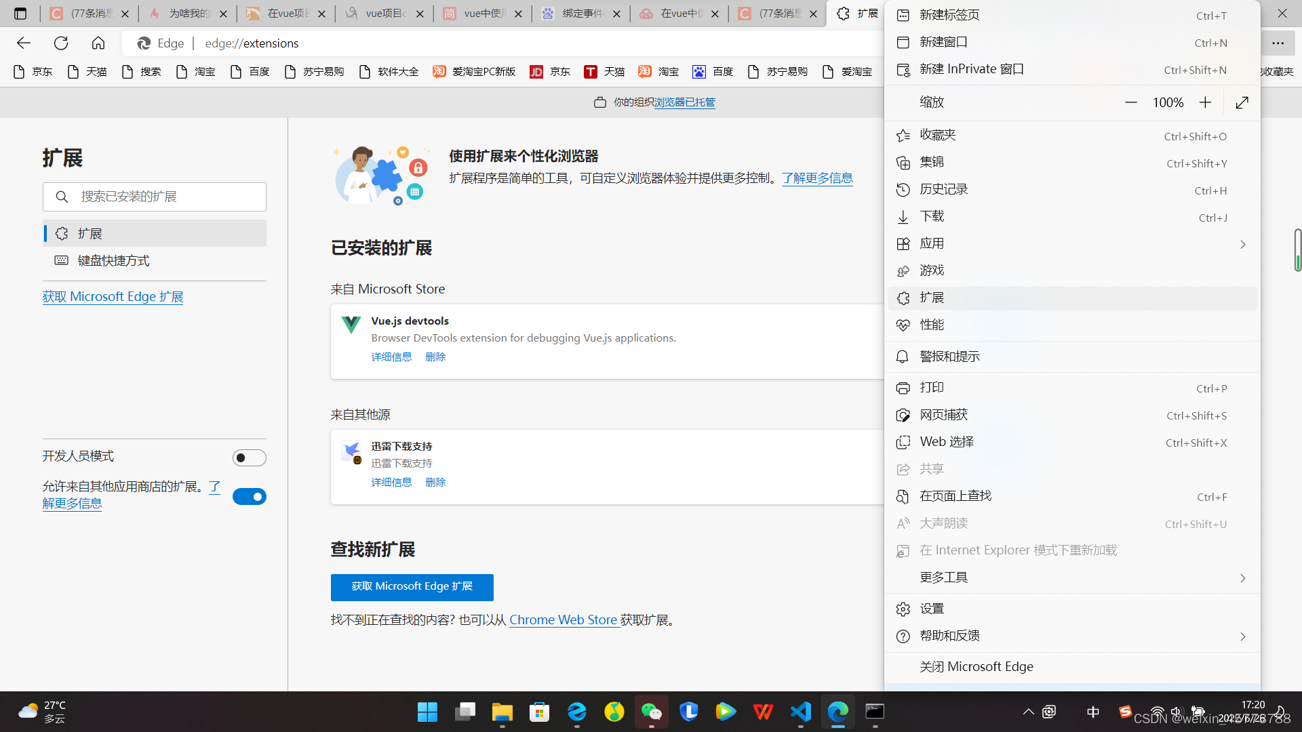This screenshot has height=732, width=1302.
Task: Open the Chrome Web Store link
Action: coord(564,619)
